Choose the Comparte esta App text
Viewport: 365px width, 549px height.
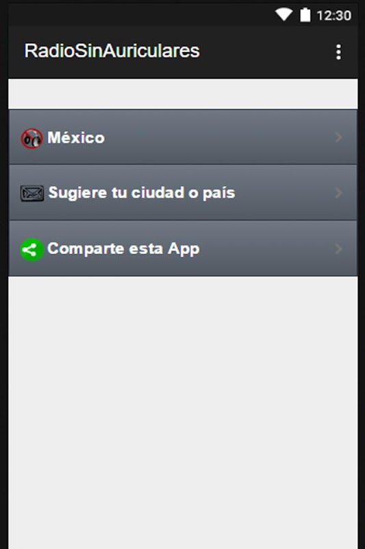click(x=123, y=249)
